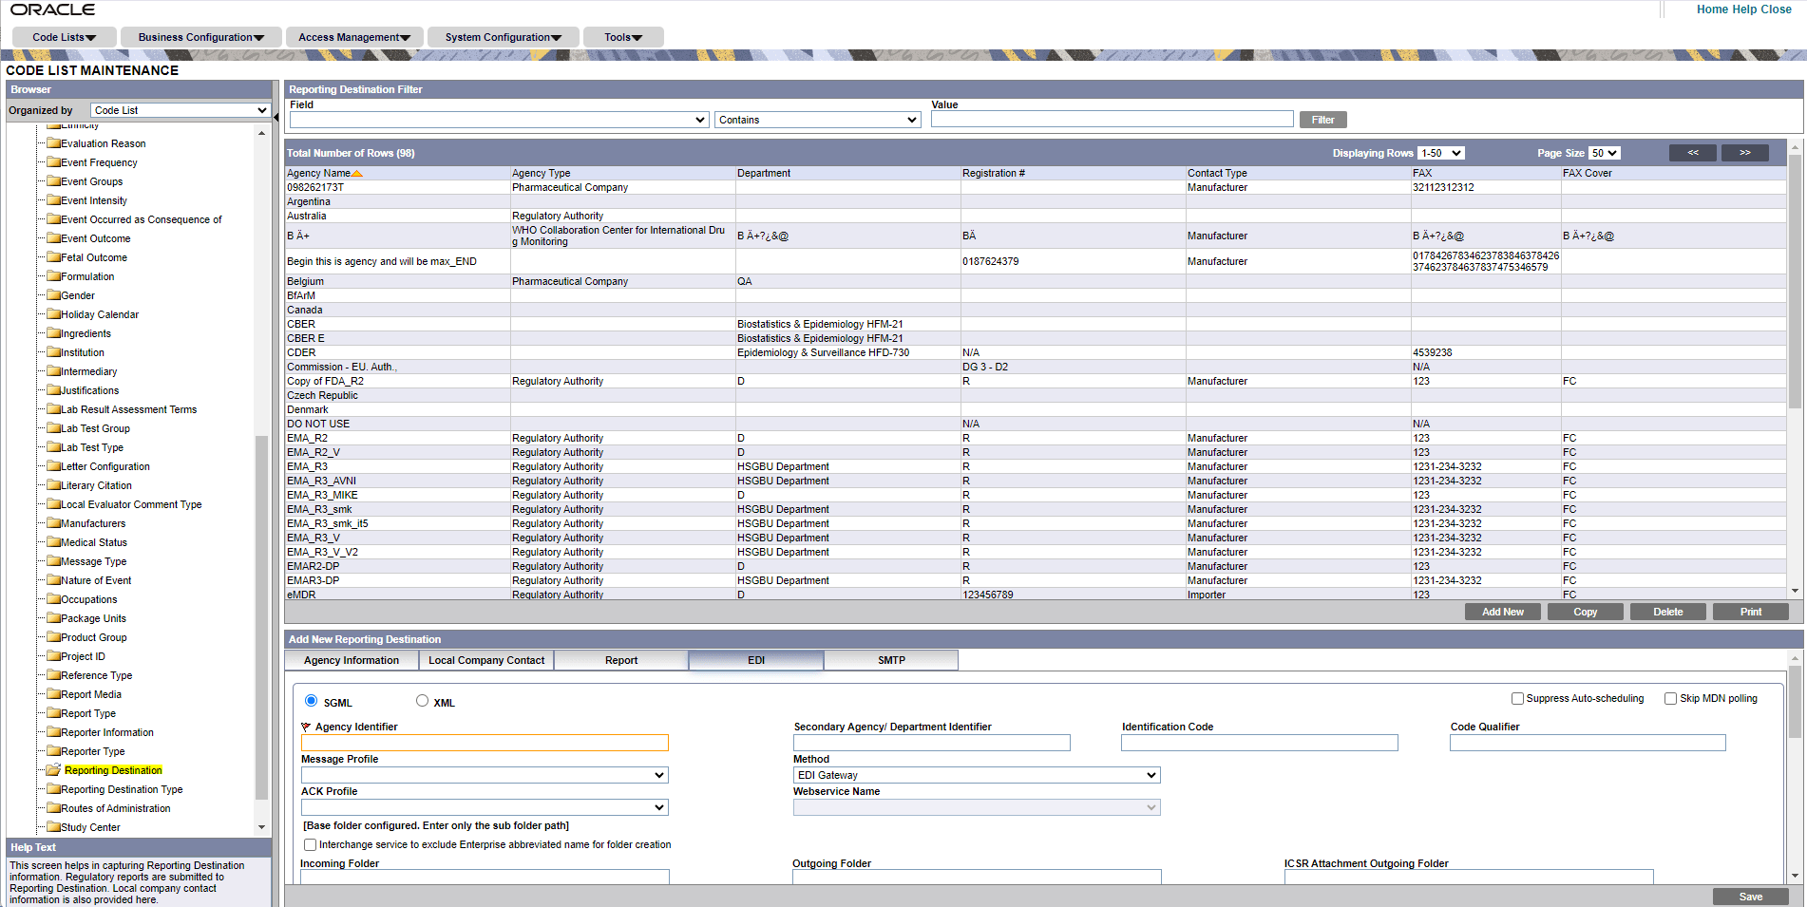Open the Event Outcome folder icon

(54, 238)
